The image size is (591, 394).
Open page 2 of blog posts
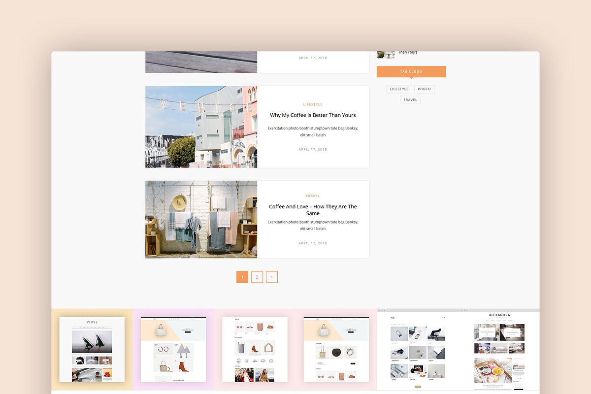[x=257, y=277]
